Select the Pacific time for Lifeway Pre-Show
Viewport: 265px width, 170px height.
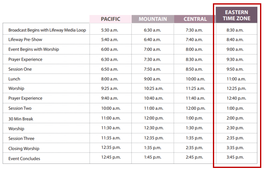pyautogui.click(x=110, y=40)
